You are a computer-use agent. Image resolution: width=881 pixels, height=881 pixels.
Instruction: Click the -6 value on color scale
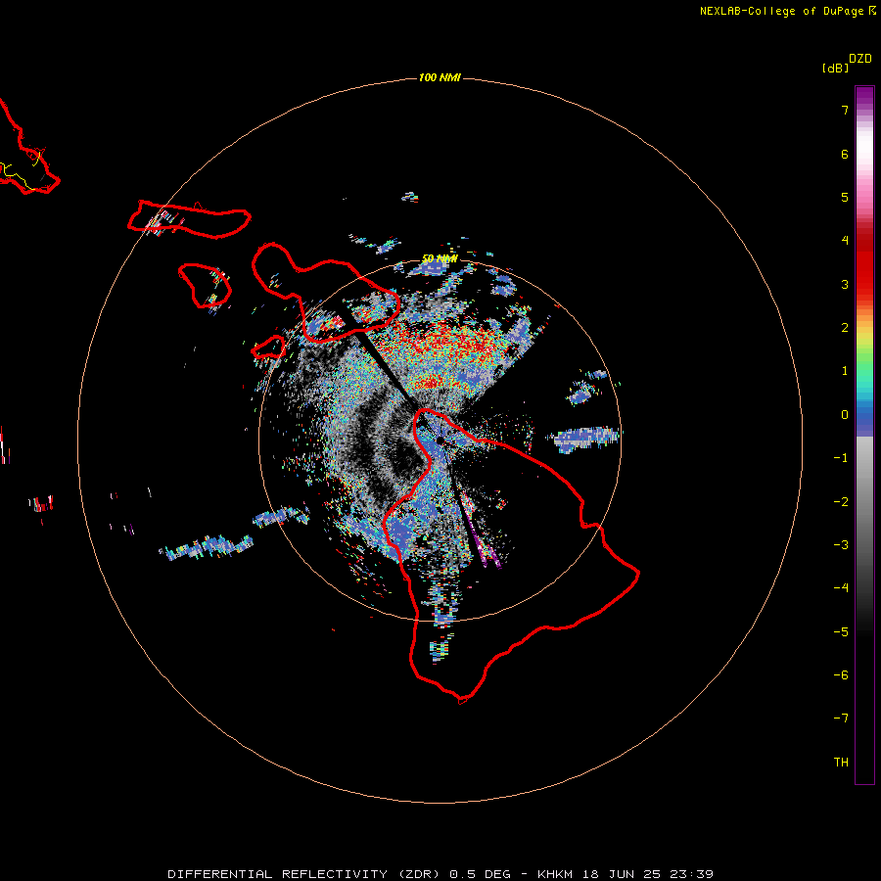click(841, 675)
